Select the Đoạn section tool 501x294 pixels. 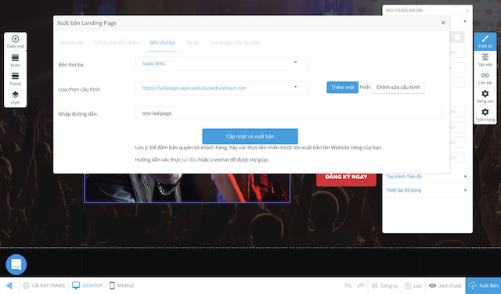coord(15,60)
